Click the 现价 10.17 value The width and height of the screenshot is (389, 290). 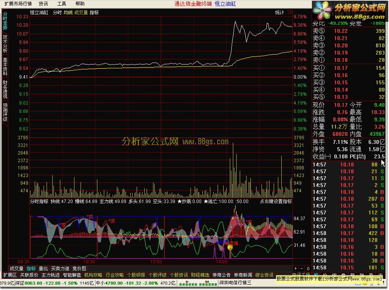tap(341, 105)
